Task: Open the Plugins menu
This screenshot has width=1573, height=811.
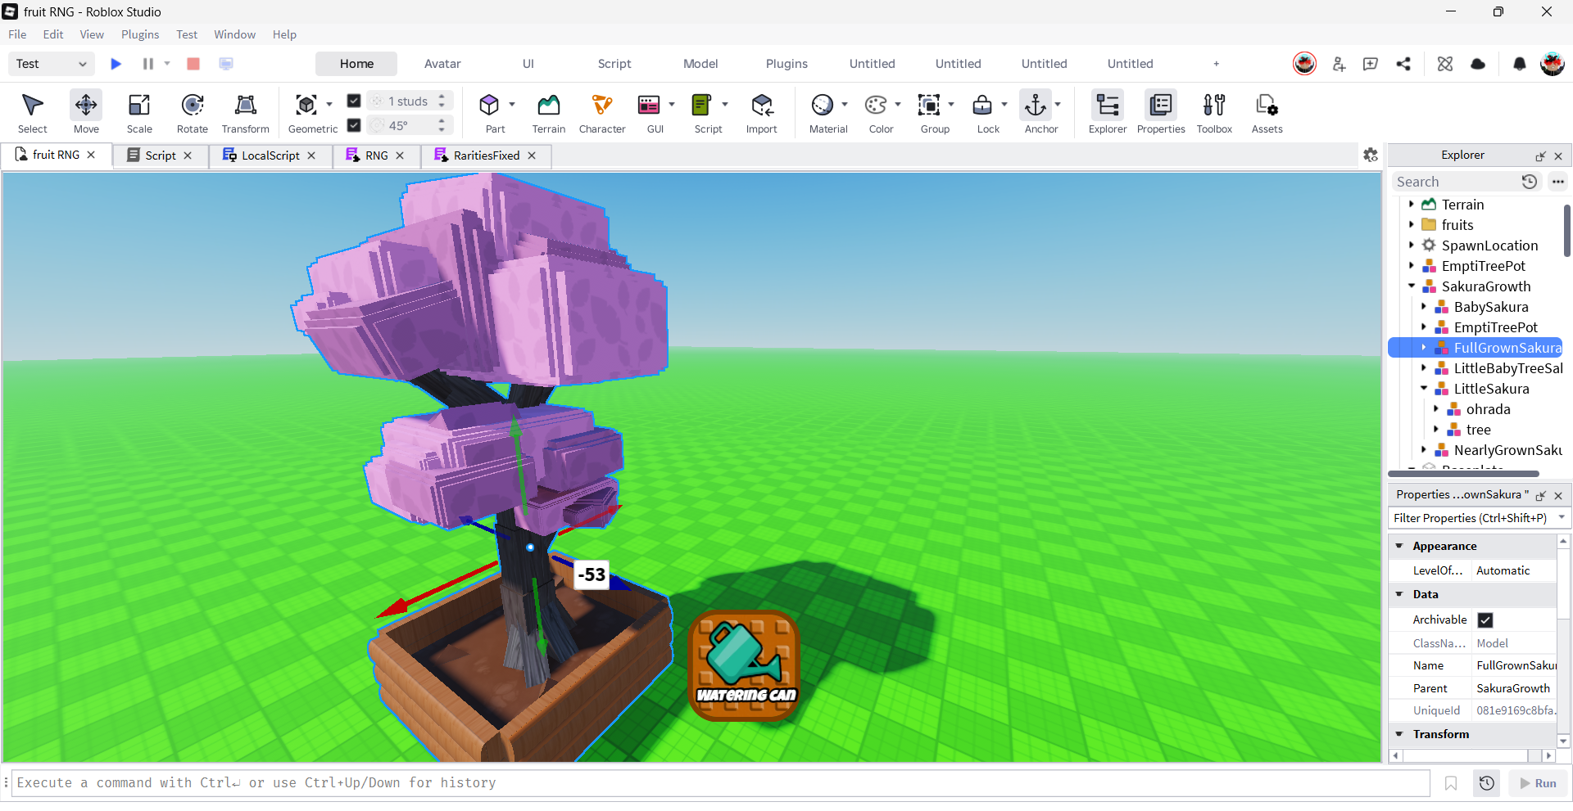Action: (x=140, y=34)
